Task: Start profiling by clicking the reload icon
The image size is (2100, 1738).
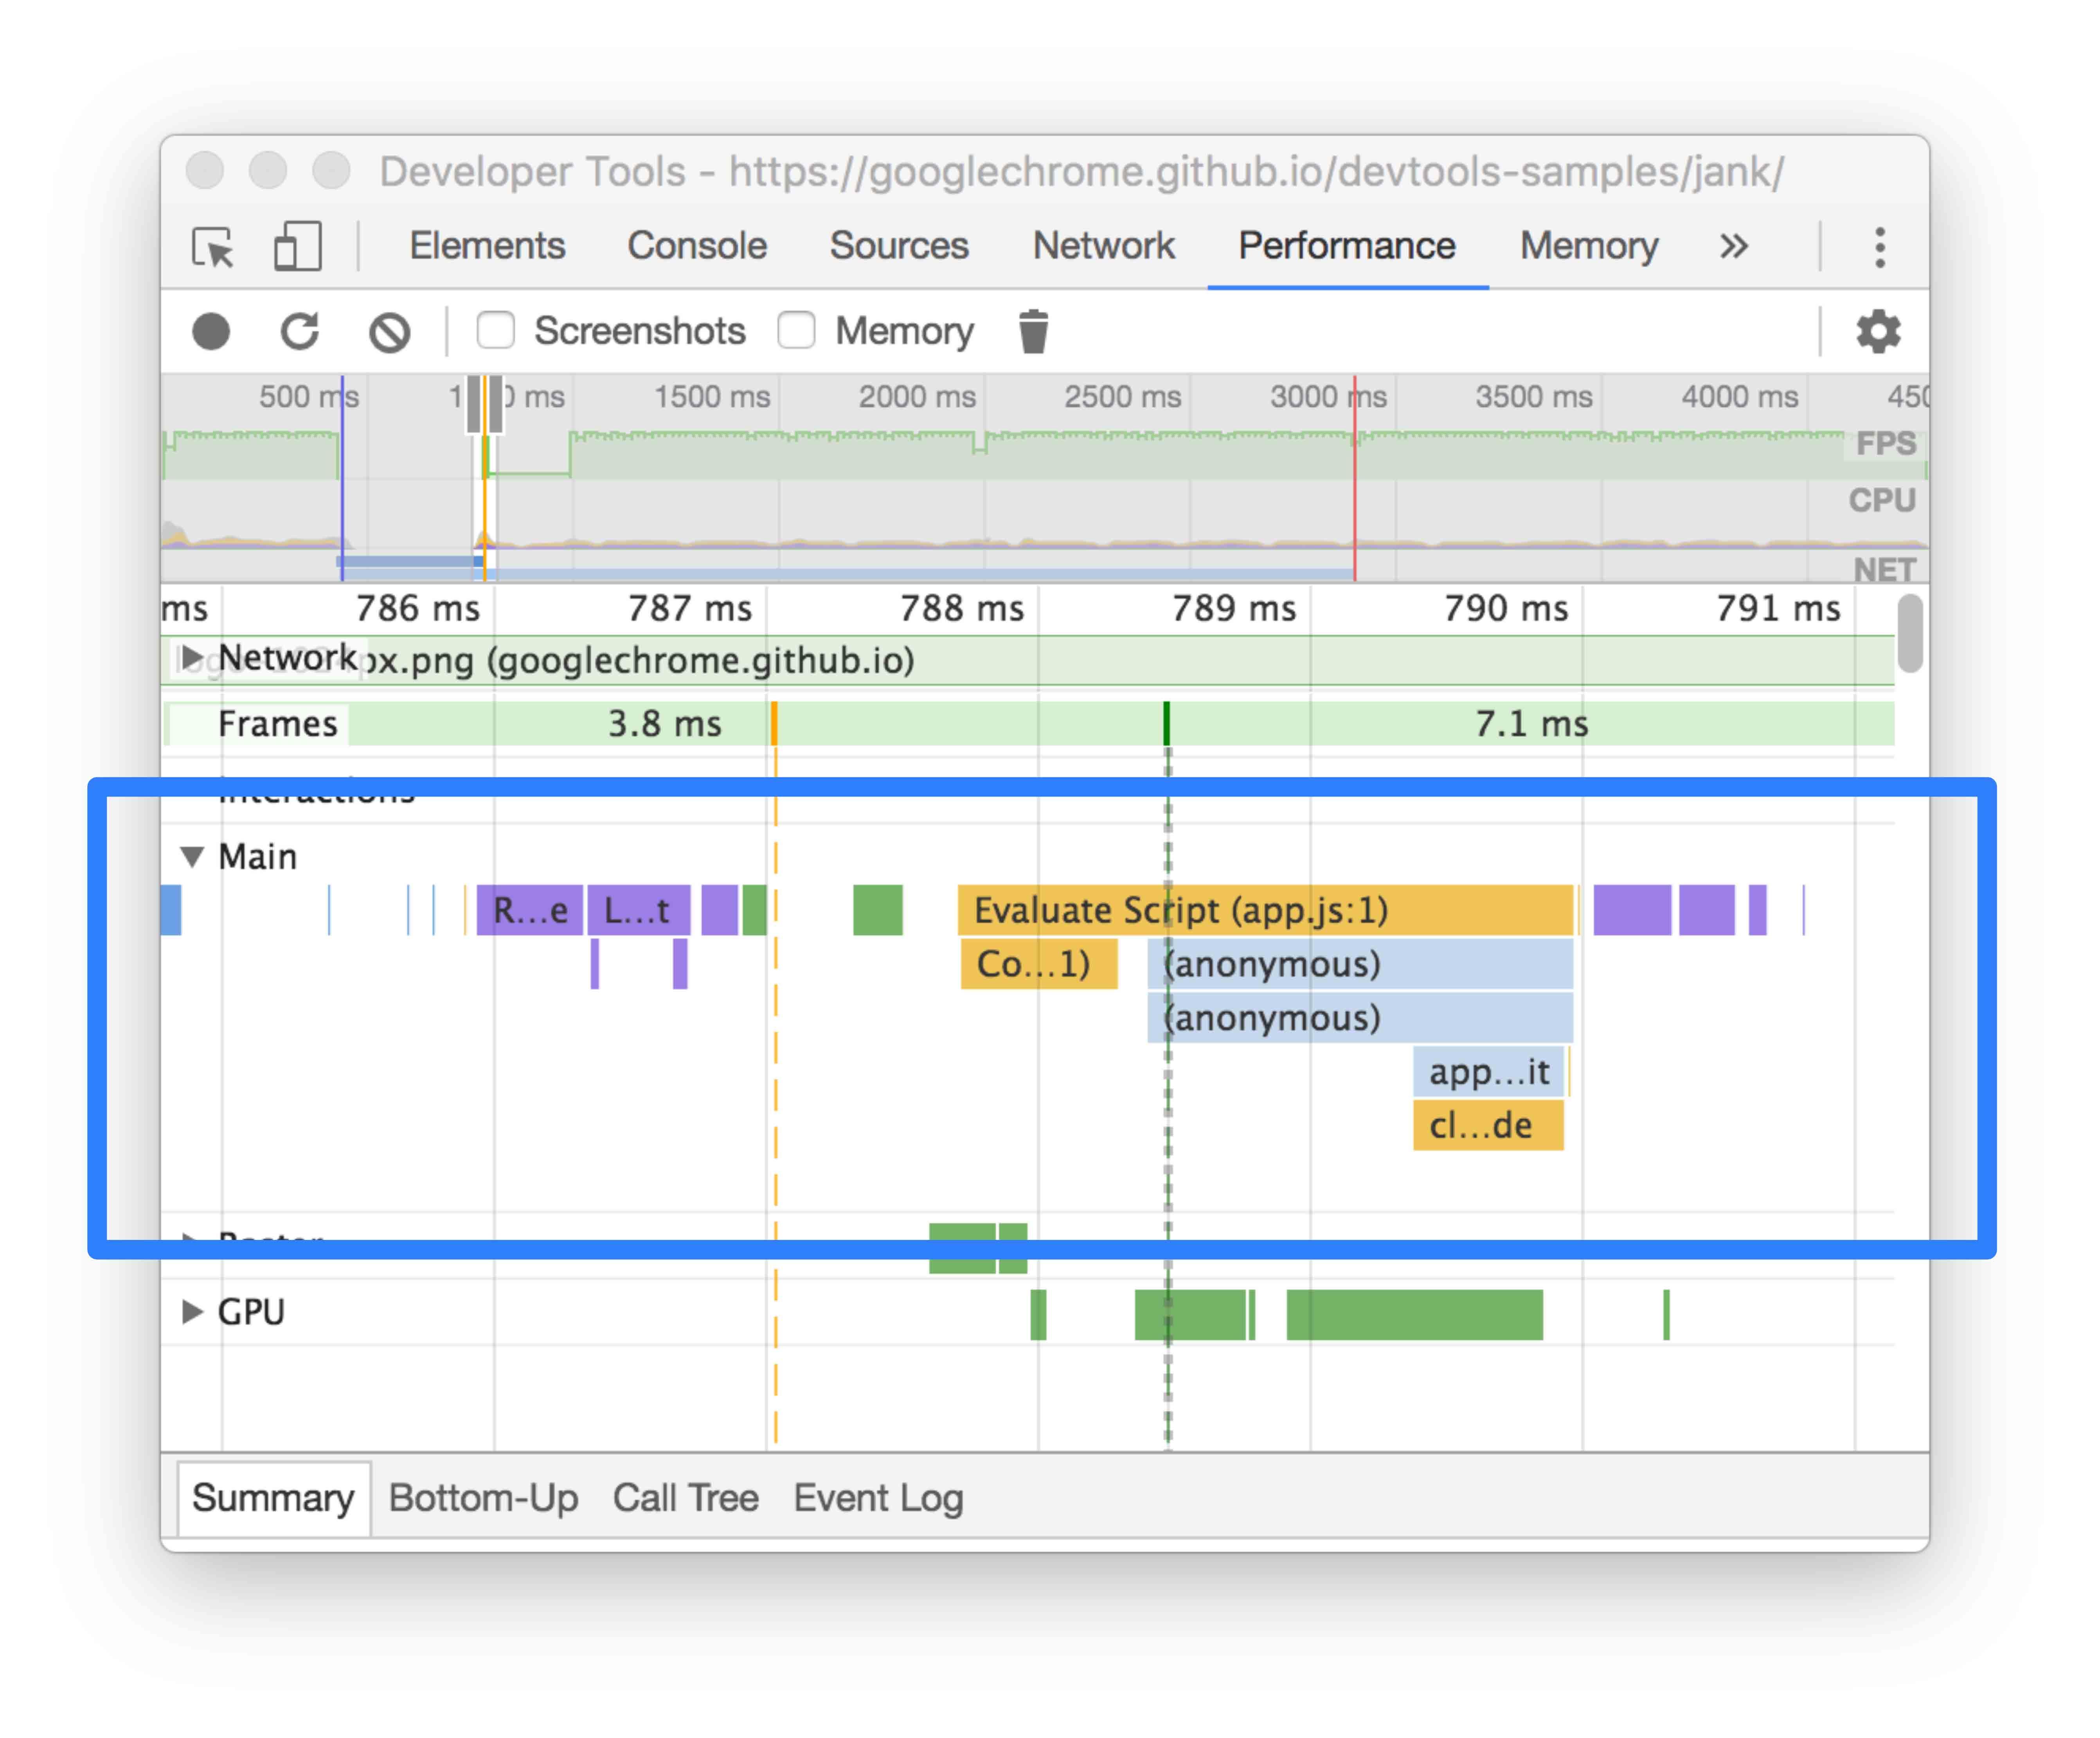Action: click(x=300, y=331)
